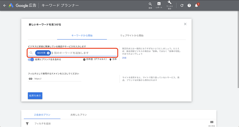Click the refresh icon in header

coord(182,5)
